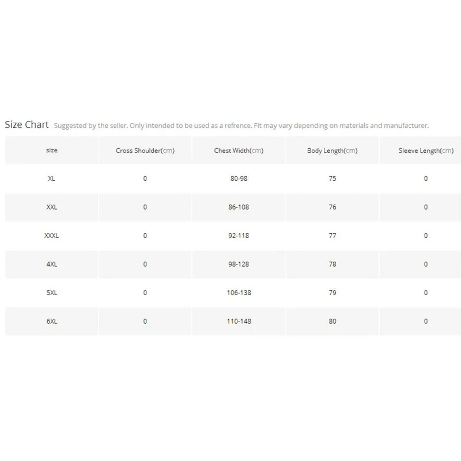
Task: Click the 92-118 chest width cell
Action: click(x=239, y=236)
